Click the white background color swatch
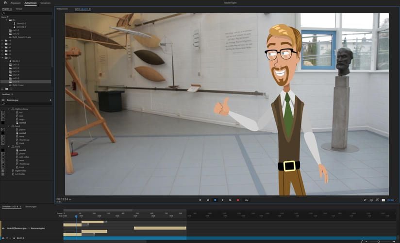Screen dimensions: 400x243 [383, 200]
